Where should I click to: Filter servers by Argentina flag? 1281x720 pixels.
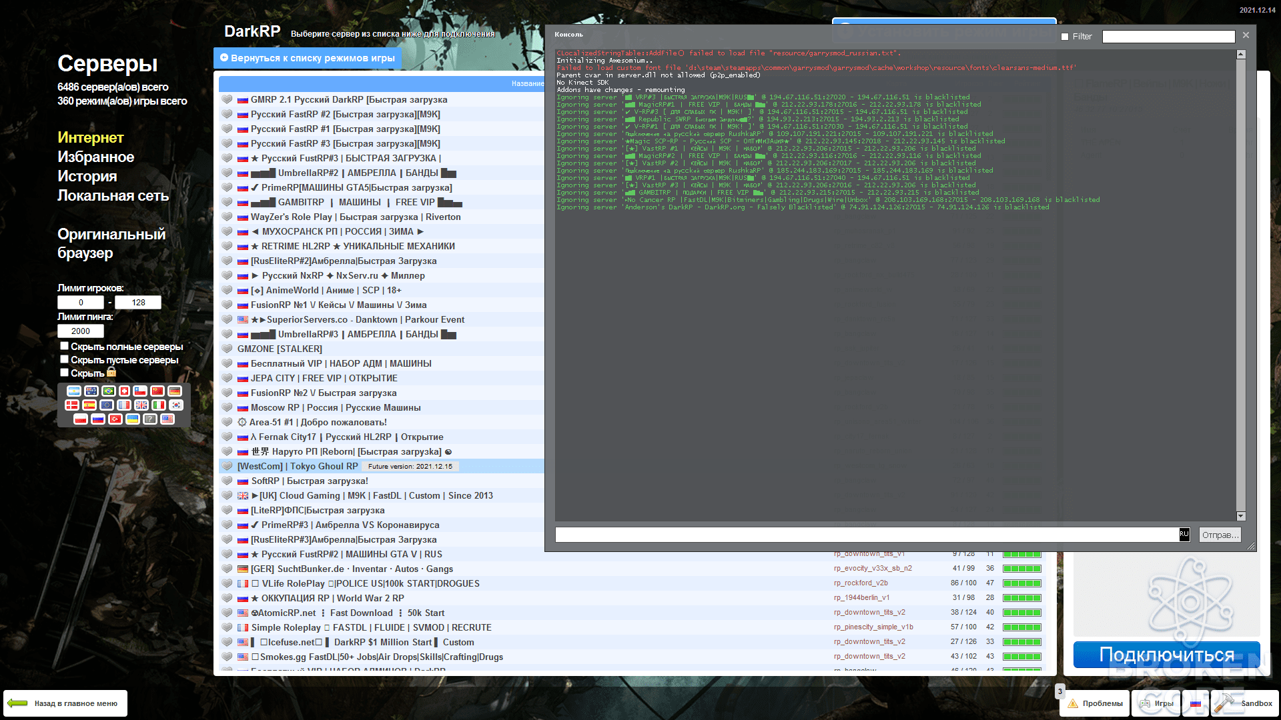[x=74, y=391]
